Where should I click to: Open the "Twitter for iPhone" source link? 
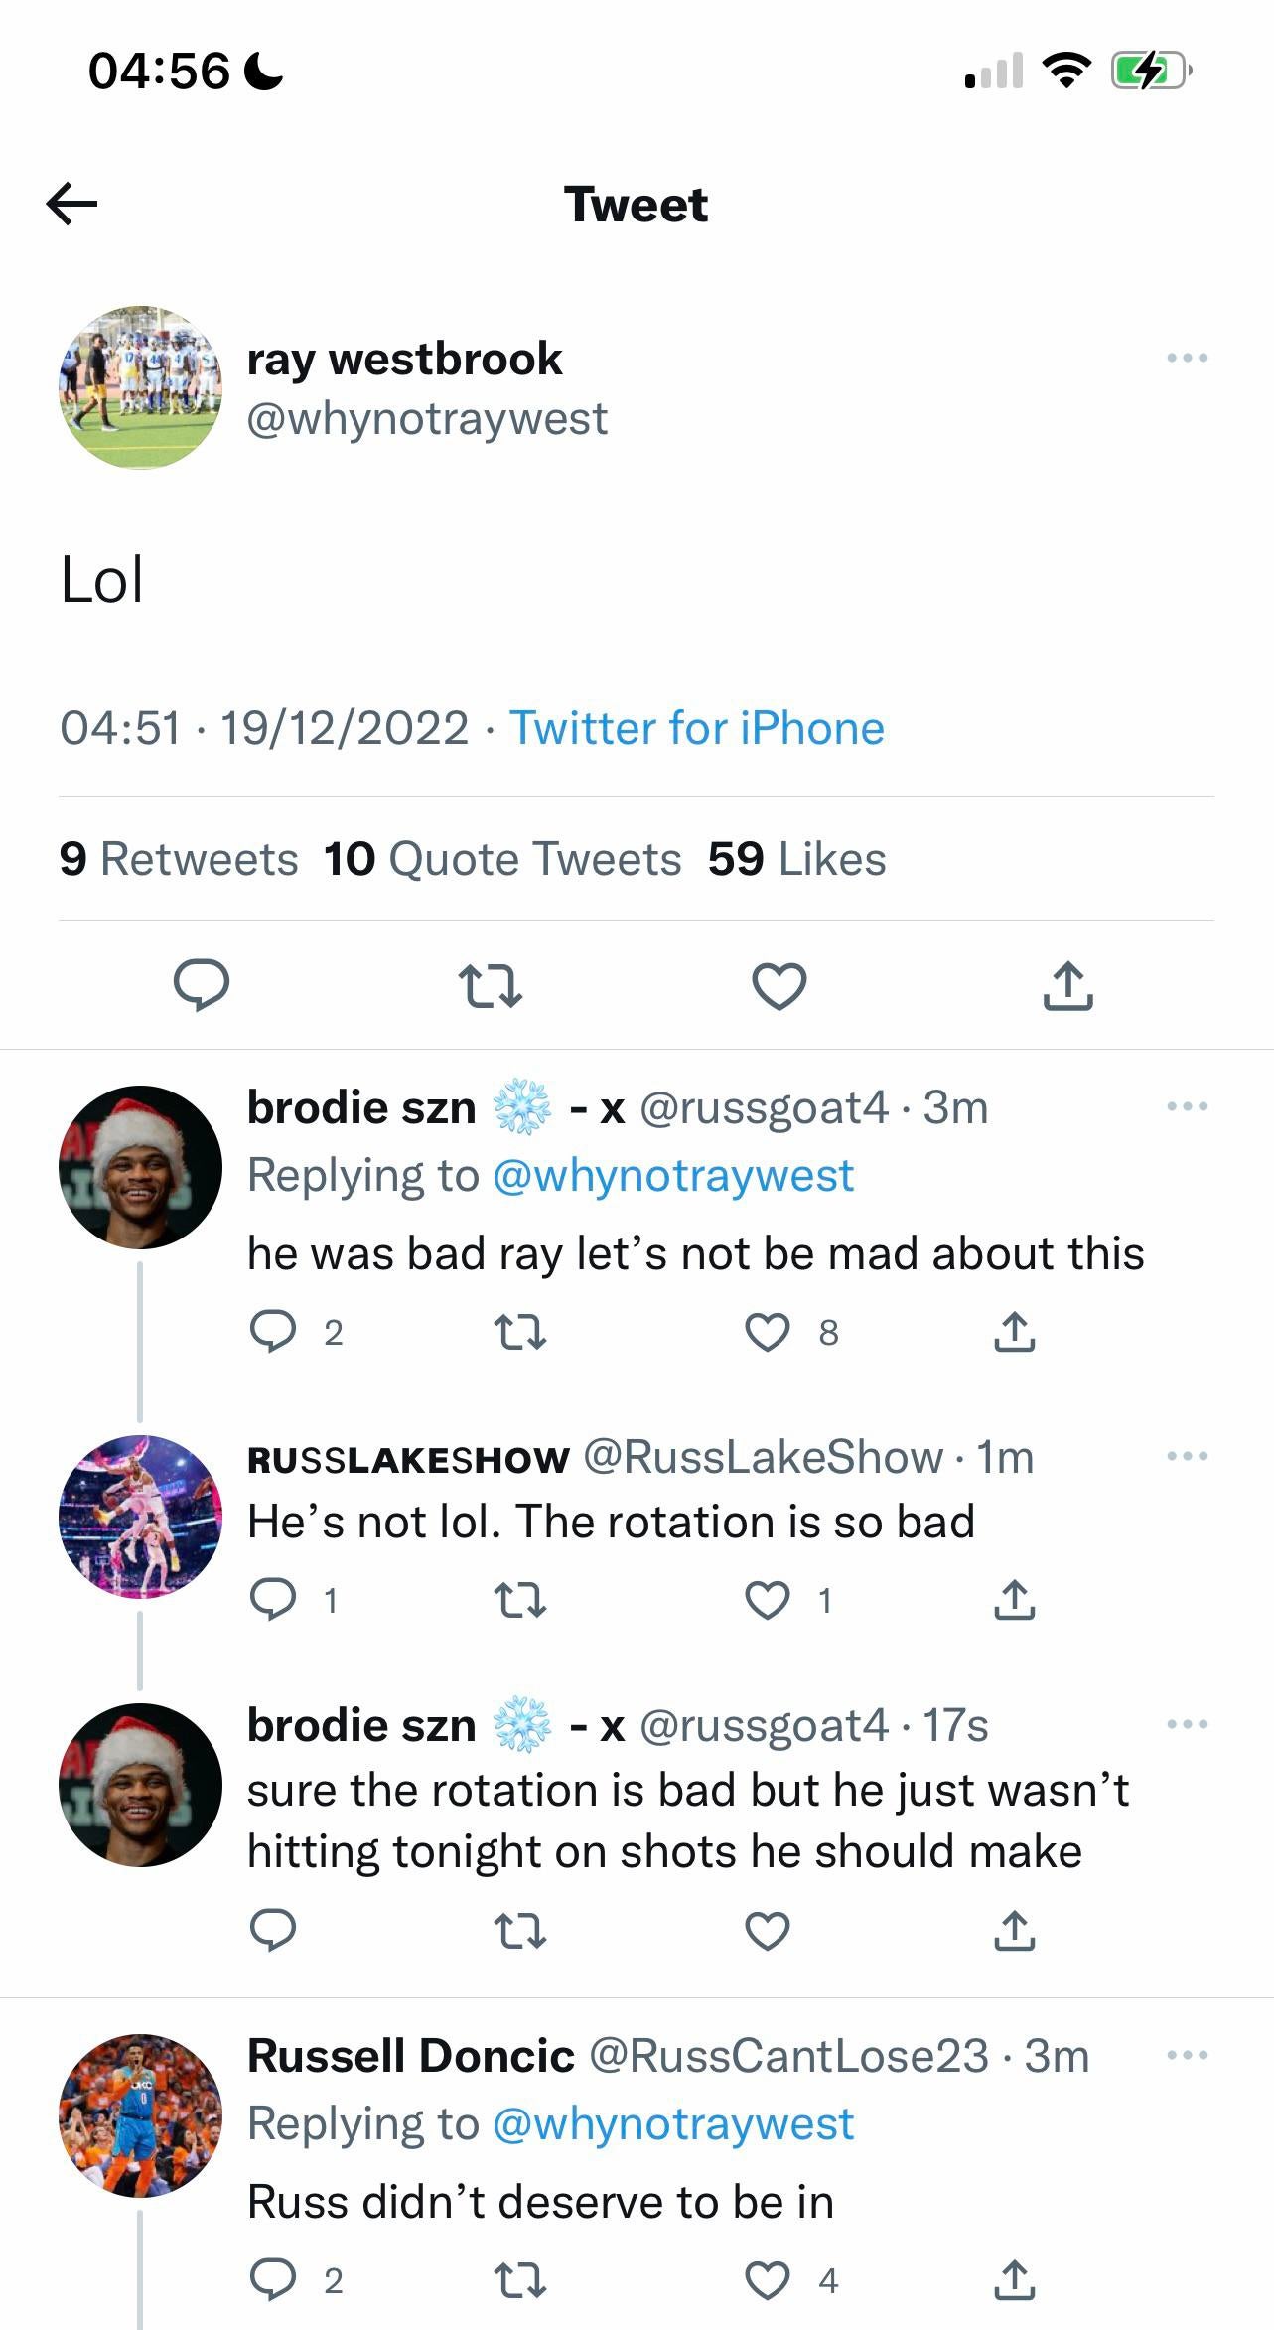click(697, 728)
